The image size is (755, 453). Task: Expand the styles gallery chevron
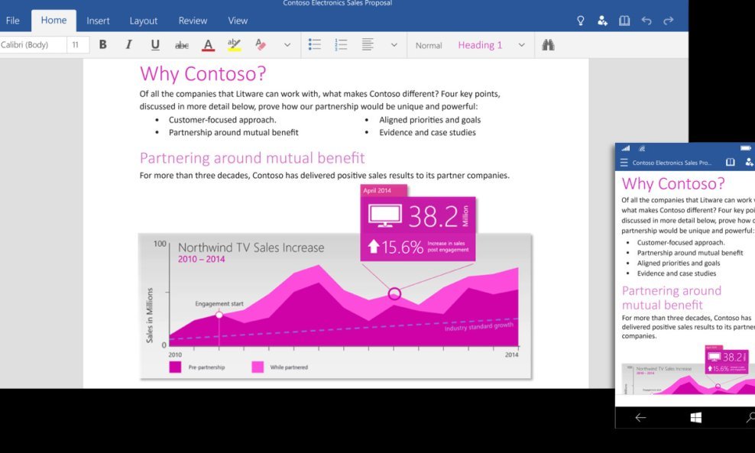[x=521, y=45]
